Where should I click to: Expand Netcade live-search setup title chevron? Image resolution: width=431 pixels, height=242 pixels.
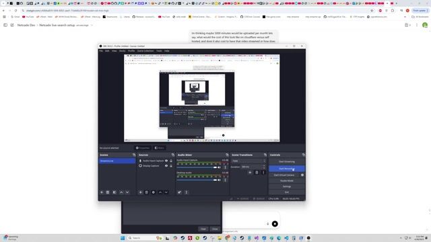coord(92,26)
